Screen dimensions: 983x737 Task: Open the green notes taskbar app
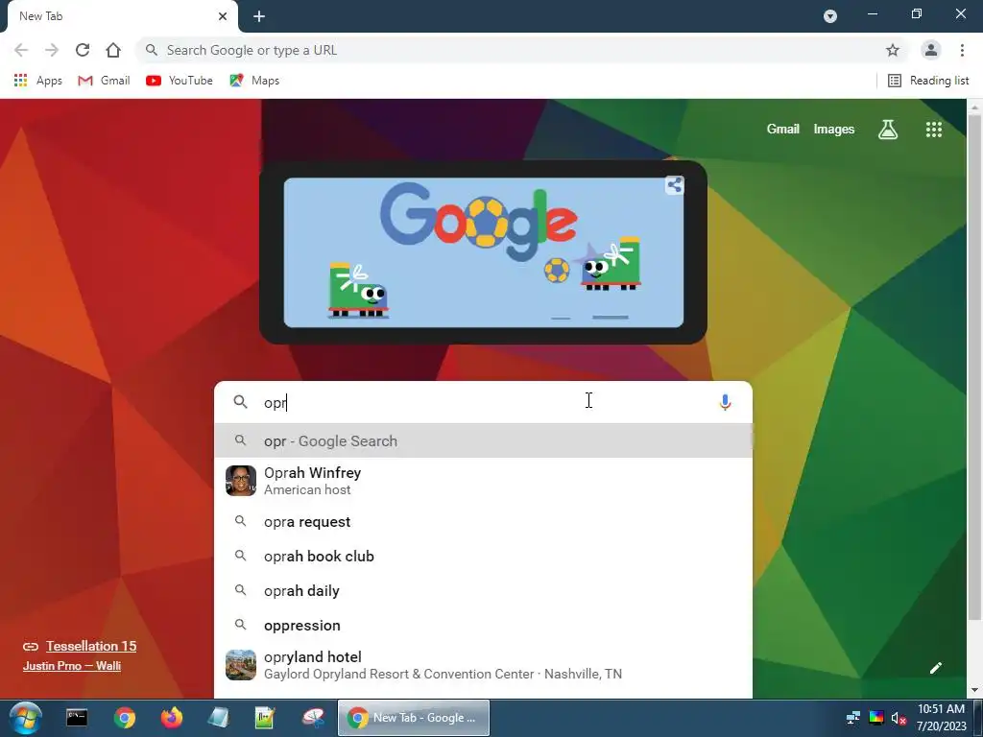265,718
